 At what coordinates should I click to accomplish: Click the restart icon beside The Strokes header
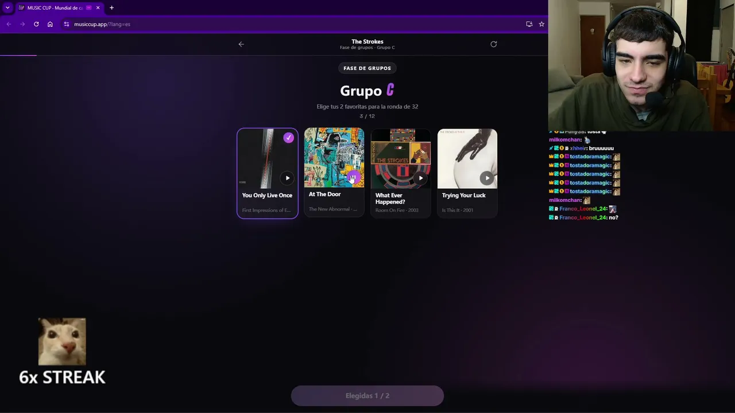[x=494, y=44]
